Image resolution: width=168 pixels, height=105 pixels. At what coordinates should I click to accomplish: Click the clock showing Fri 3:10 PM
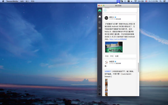click(x=153, y=1)
